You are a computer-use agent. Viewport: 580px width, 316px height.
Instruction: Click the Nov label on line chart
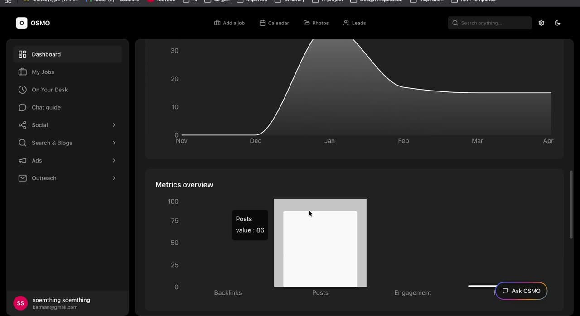pyautogui.click(x=181, y=141)
